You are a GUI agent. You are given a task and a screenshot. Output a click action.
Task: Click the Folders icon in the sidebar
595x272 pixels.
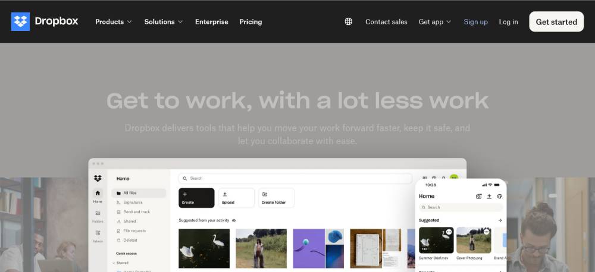click(98, 213)
